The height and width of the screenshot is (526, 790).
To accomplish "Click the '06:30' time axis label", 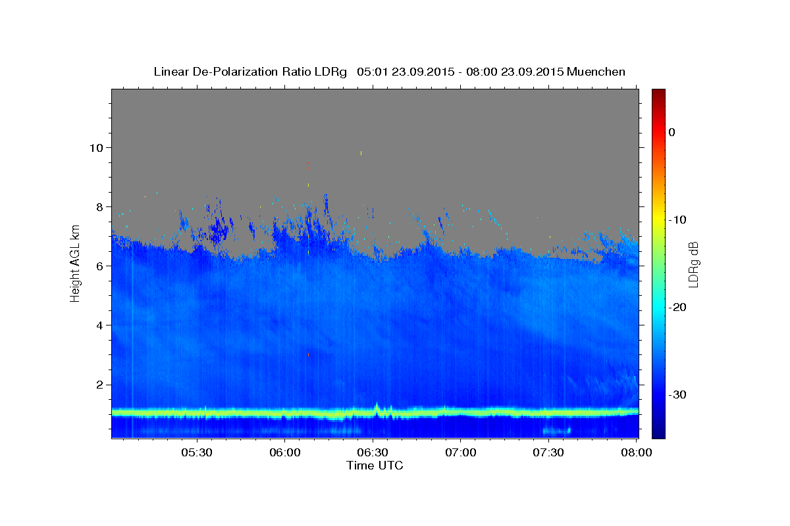I will 373,453.
